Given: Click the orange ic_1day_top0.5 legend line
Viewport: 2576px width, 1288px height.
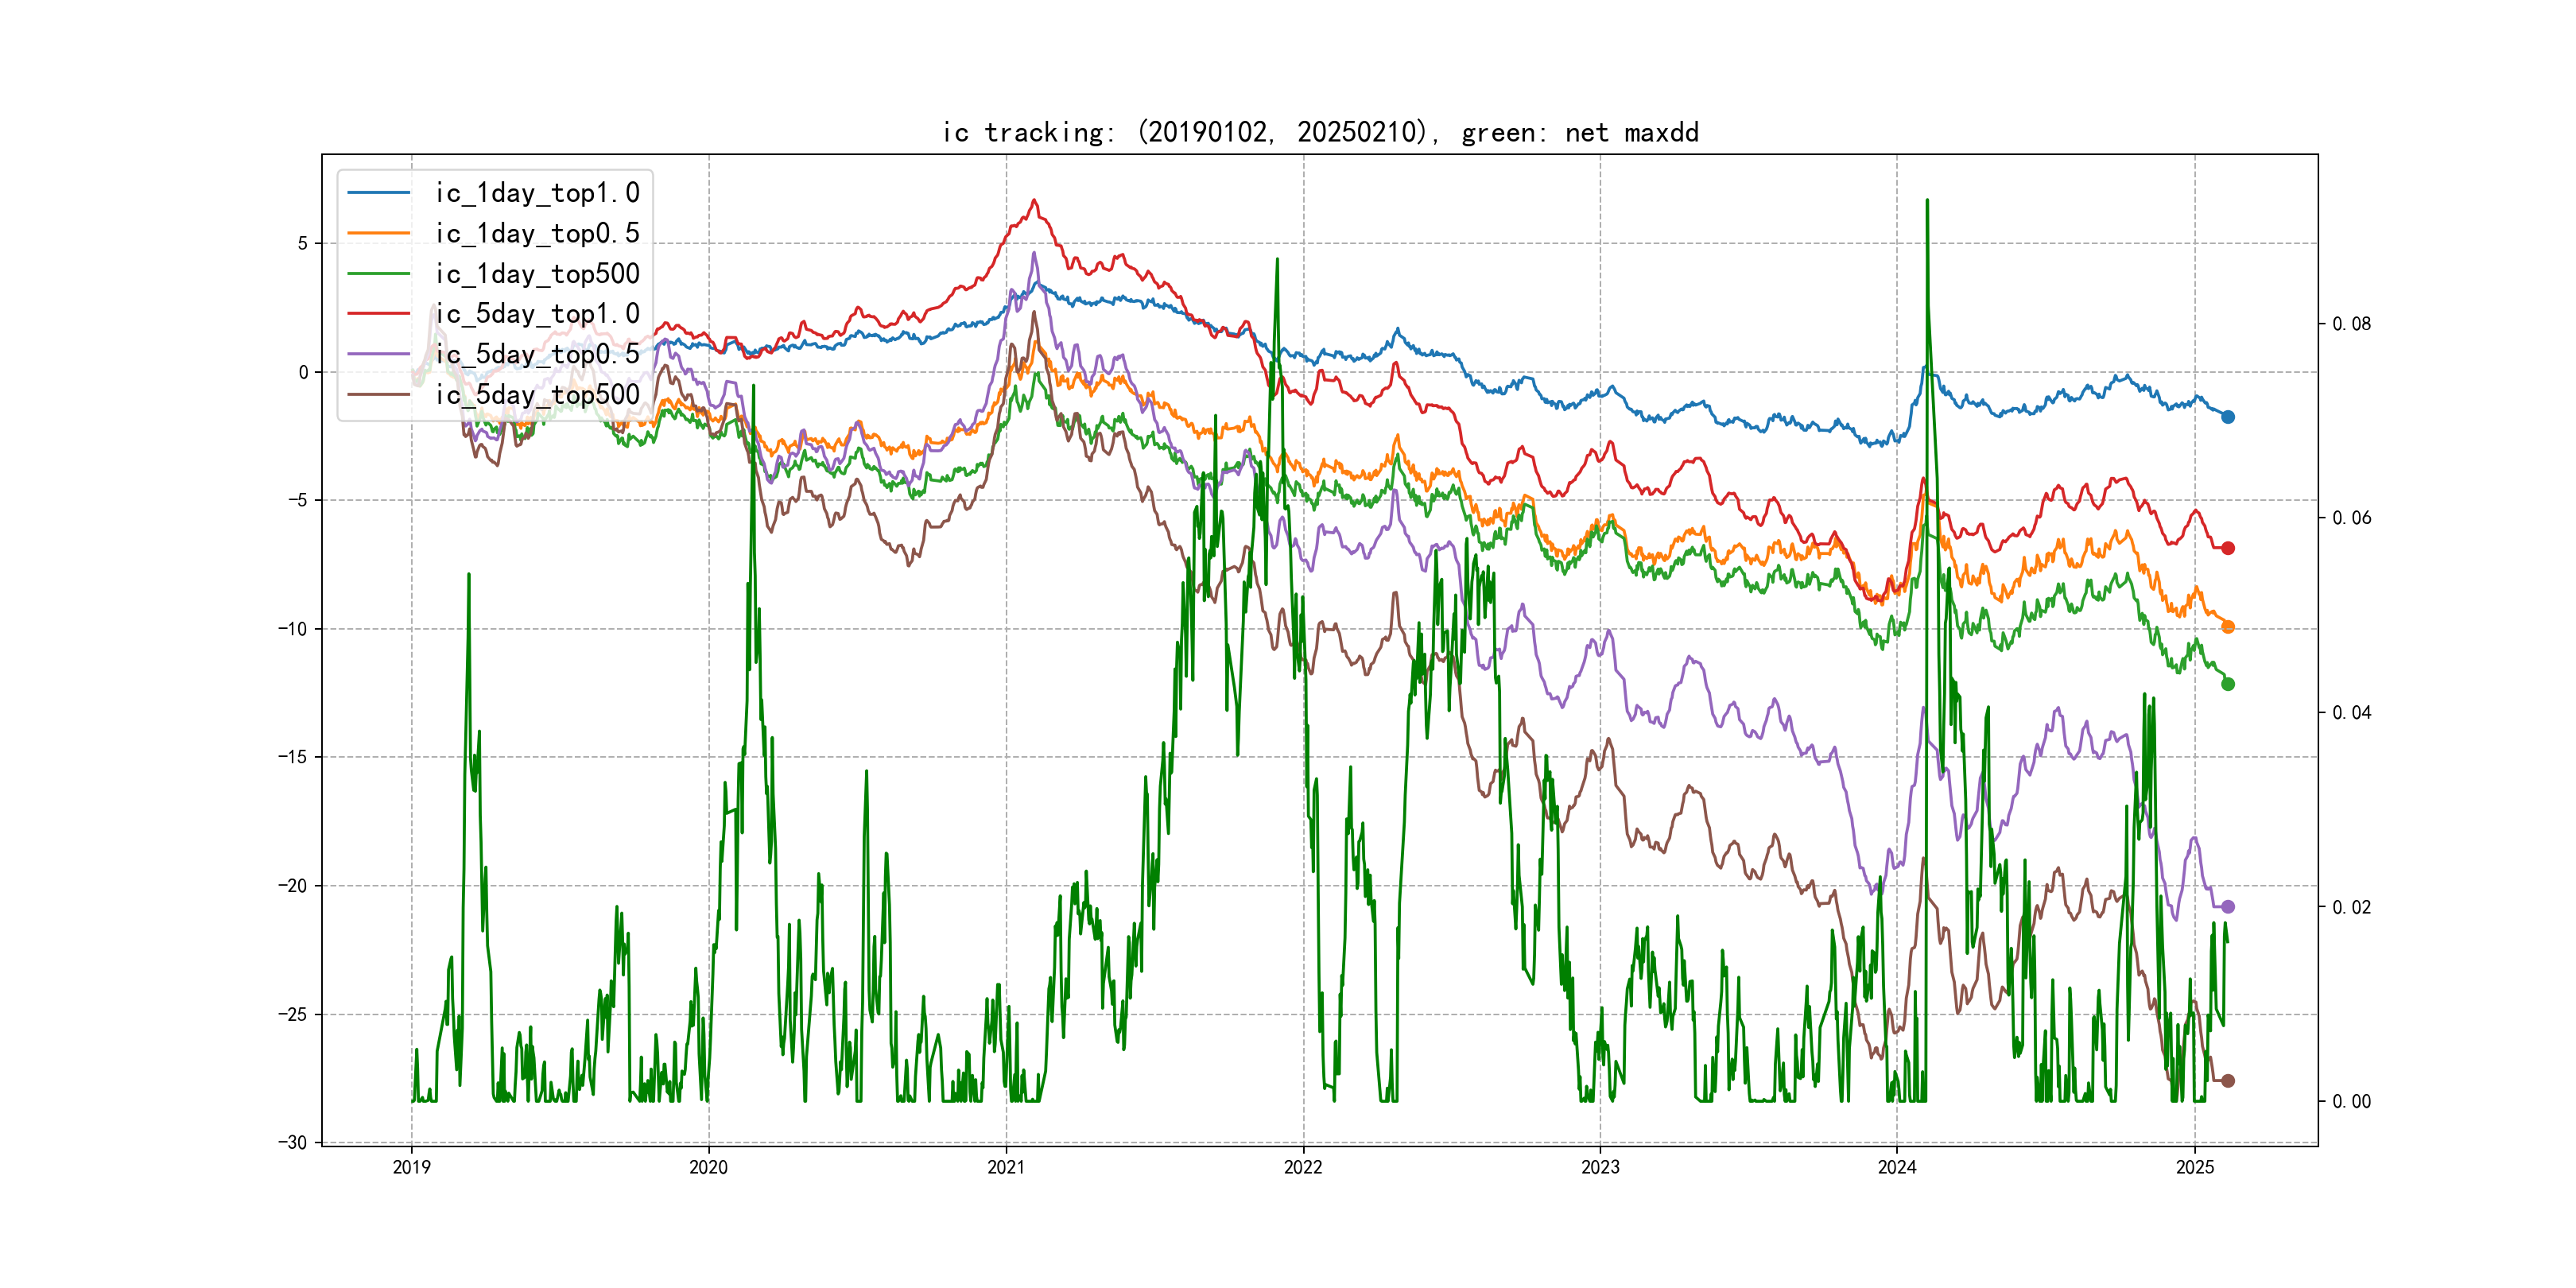Looking at the screenshot, I should click(379, 233).
